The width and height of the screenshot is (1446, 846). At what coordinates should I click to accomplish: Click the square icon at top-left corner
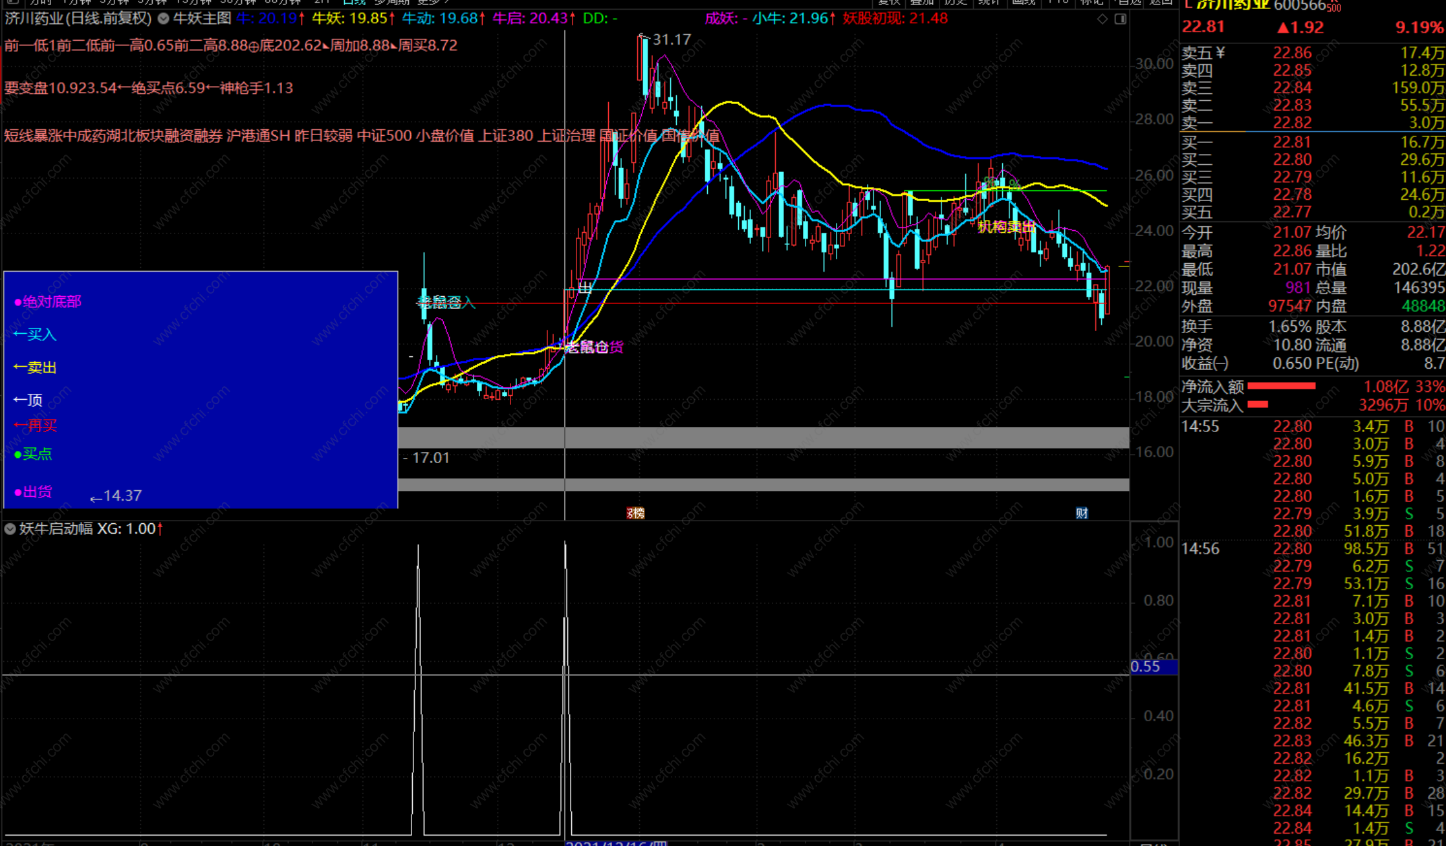[x=13, y=2]
